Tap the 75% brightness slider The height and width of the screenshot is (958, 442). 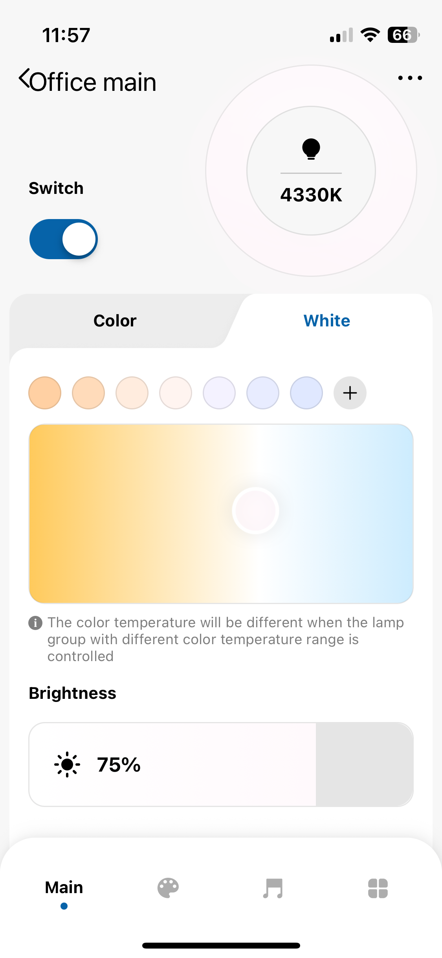pyautogui.click(x=221, y=765)
